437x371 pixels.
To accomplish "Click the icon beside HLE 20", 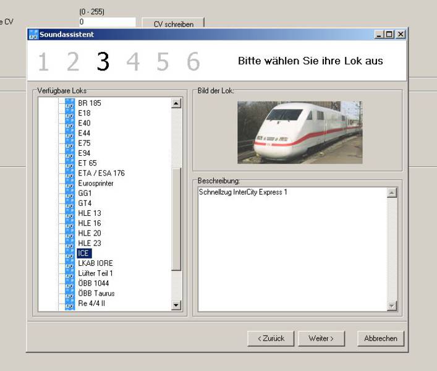I will click(70, 234).
